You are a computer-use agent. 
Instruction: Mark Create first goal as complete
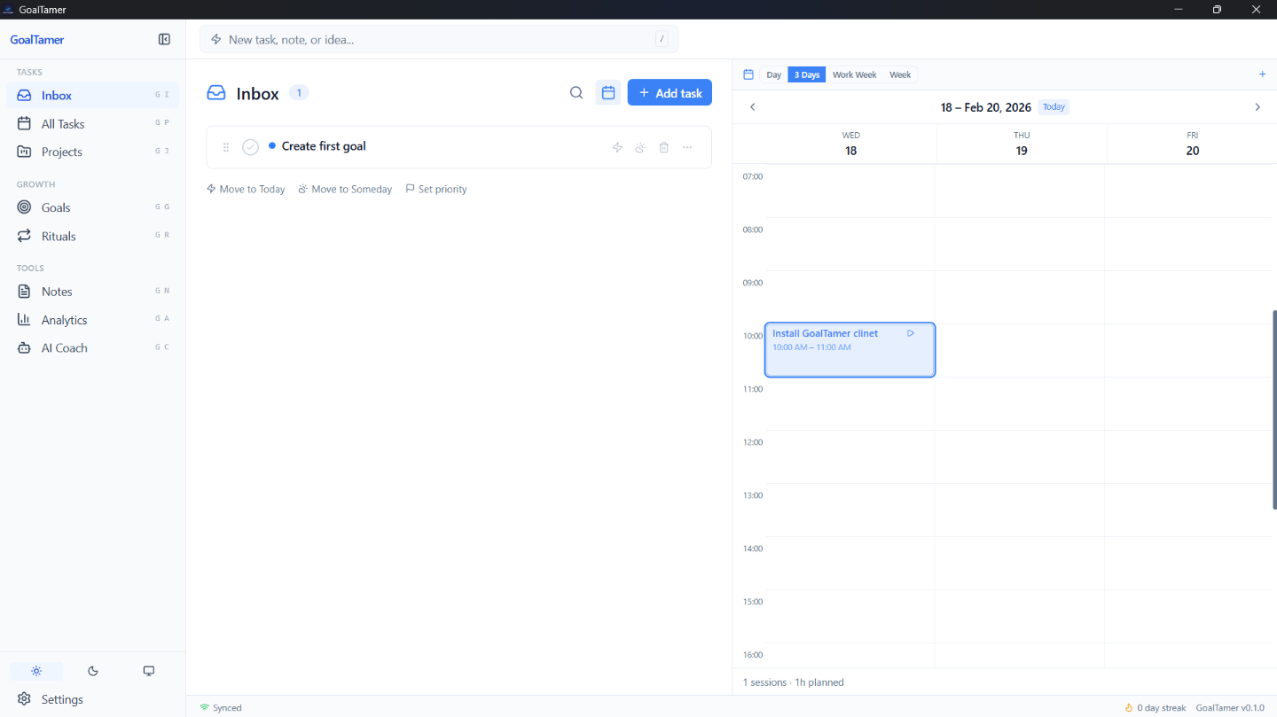click(251, 146)
